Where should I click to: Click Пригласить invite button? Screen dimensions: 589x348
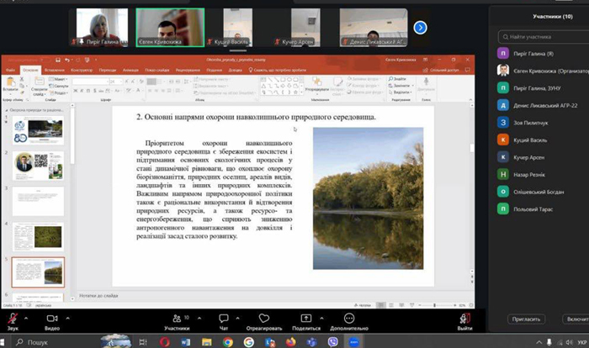coord(526,319)
